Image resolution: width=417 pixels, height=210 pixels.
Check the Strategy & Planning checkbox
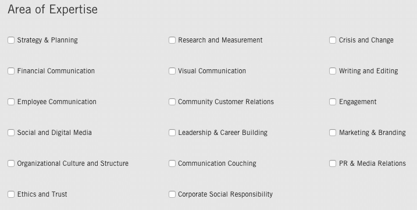click(x=11, y=40)
